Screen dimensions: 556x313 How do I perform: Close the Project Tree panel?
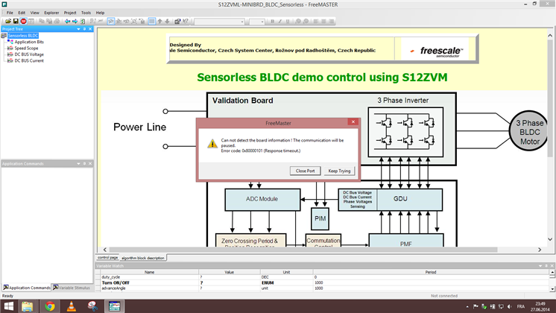click(x=90, y=29)
